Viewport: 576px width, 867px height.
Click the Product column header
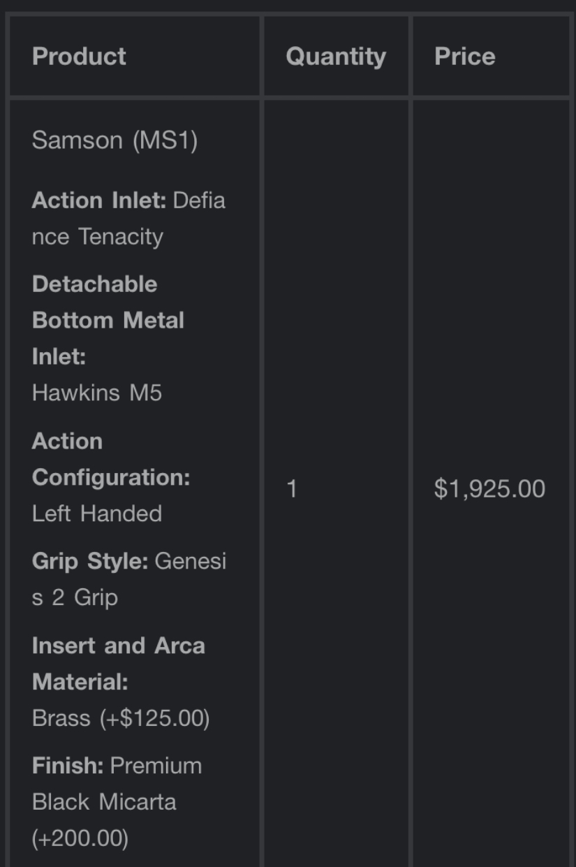point(79,57)
